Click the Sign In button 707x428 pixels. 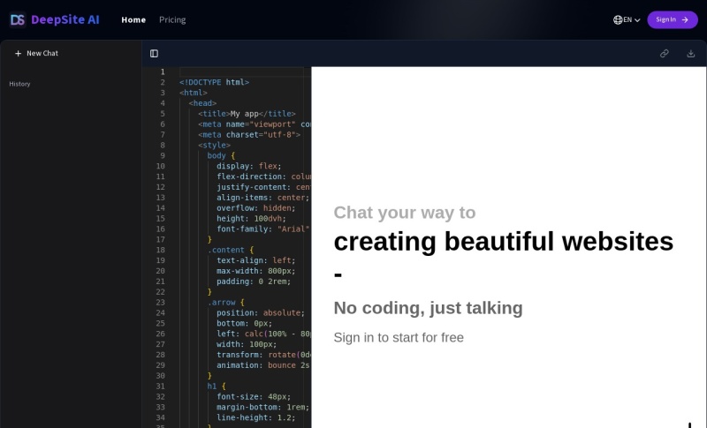coord(673,19)
